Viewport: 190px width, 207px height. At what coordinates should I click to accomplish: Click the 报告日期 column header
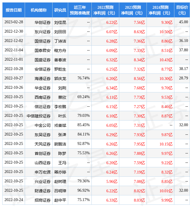pos(14,10)
